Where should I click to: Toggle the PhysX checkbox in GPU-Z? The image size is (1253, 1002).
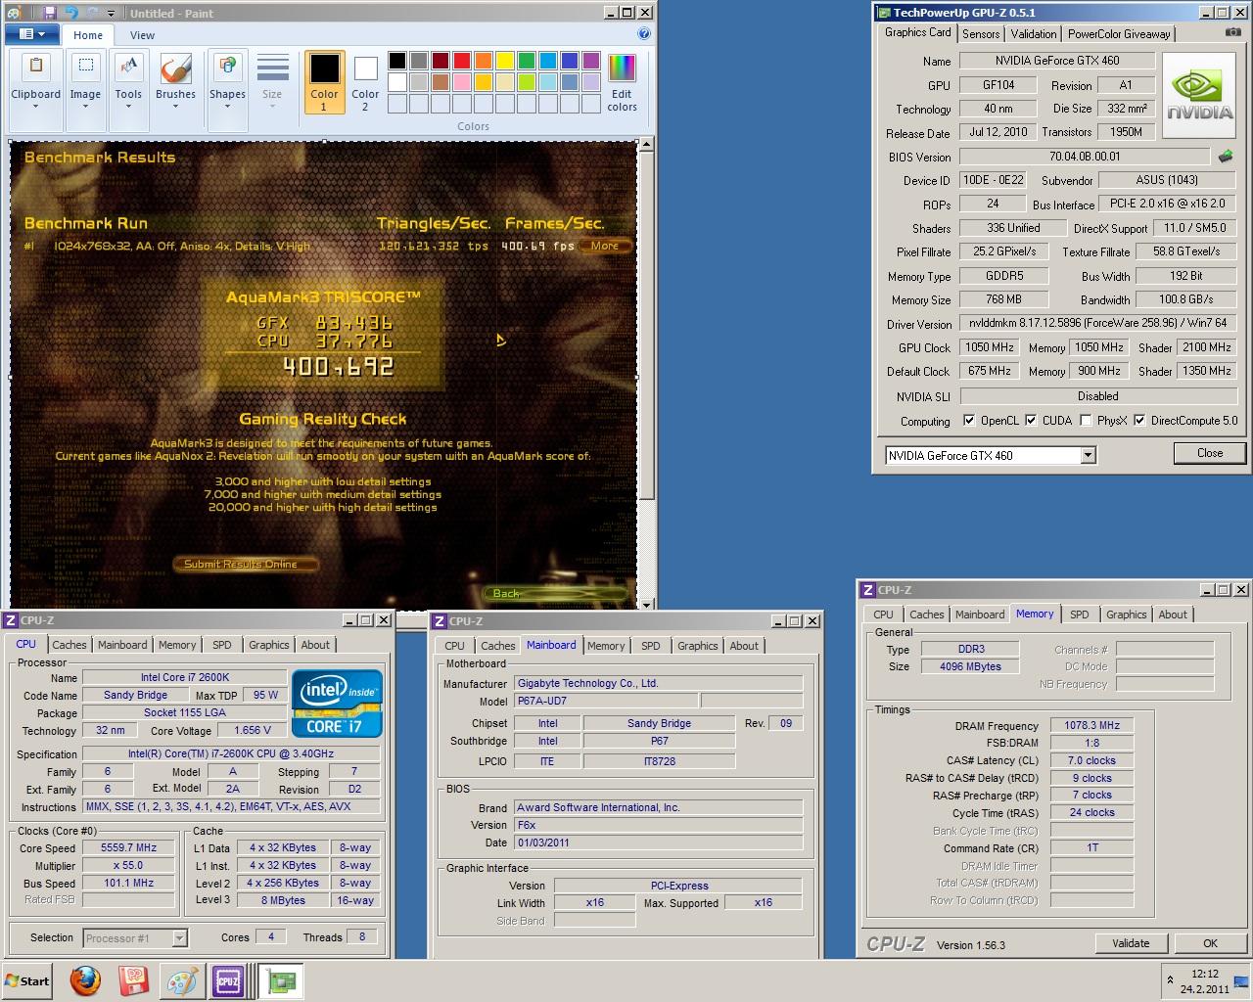1086,421
